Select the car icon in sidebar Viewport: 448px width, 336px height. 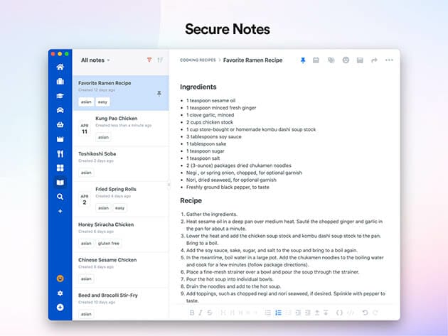[60, 110]
